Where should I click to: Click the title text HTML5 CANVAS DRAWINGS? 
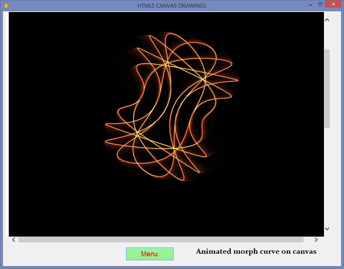(172, 5)
